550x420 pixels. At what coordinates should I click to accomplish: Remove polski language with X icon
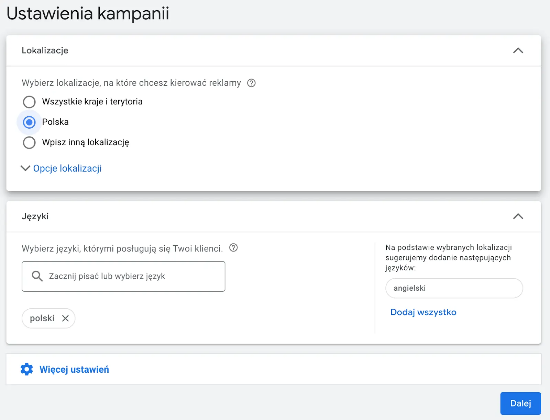coord(65,318)
